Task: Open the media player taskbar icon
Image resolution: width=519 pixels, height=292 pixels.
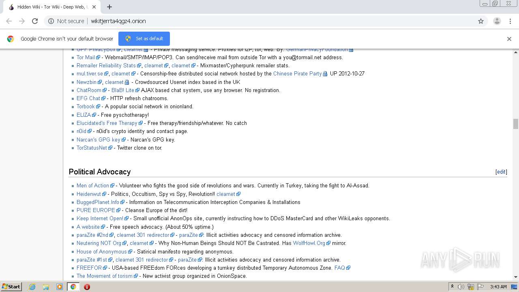Action: tap(60, 287)
